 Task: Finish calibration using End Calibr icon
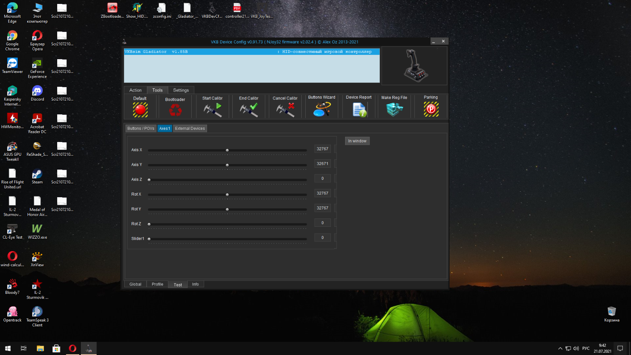[x=249, y=110]
